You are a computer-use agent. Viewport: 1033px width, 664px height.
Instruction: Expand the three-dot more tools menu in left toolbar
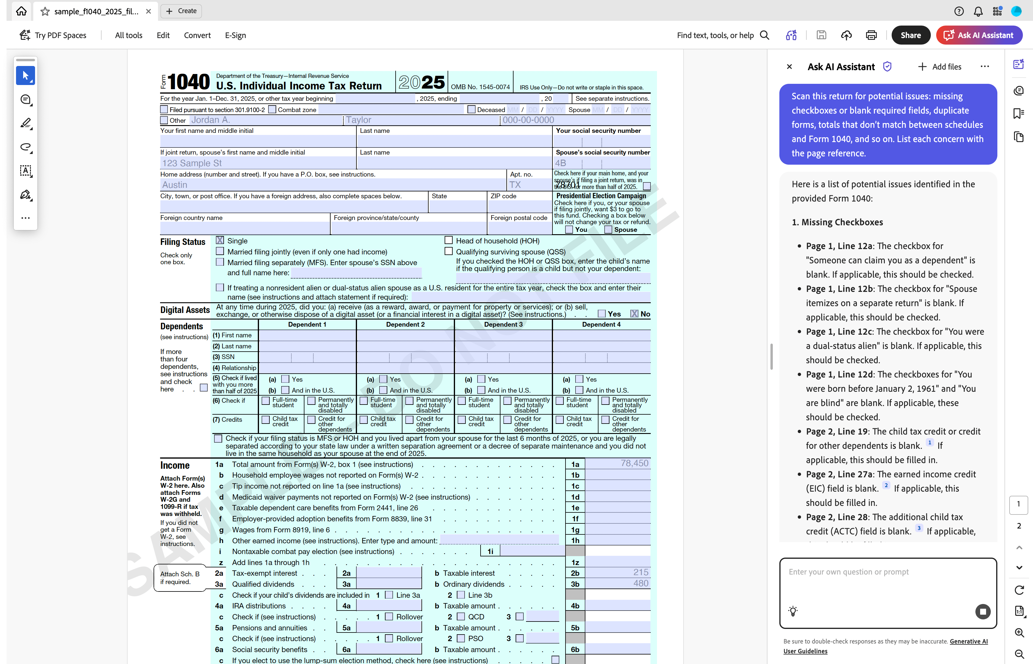pyautogui.click(x=26, y=218)
